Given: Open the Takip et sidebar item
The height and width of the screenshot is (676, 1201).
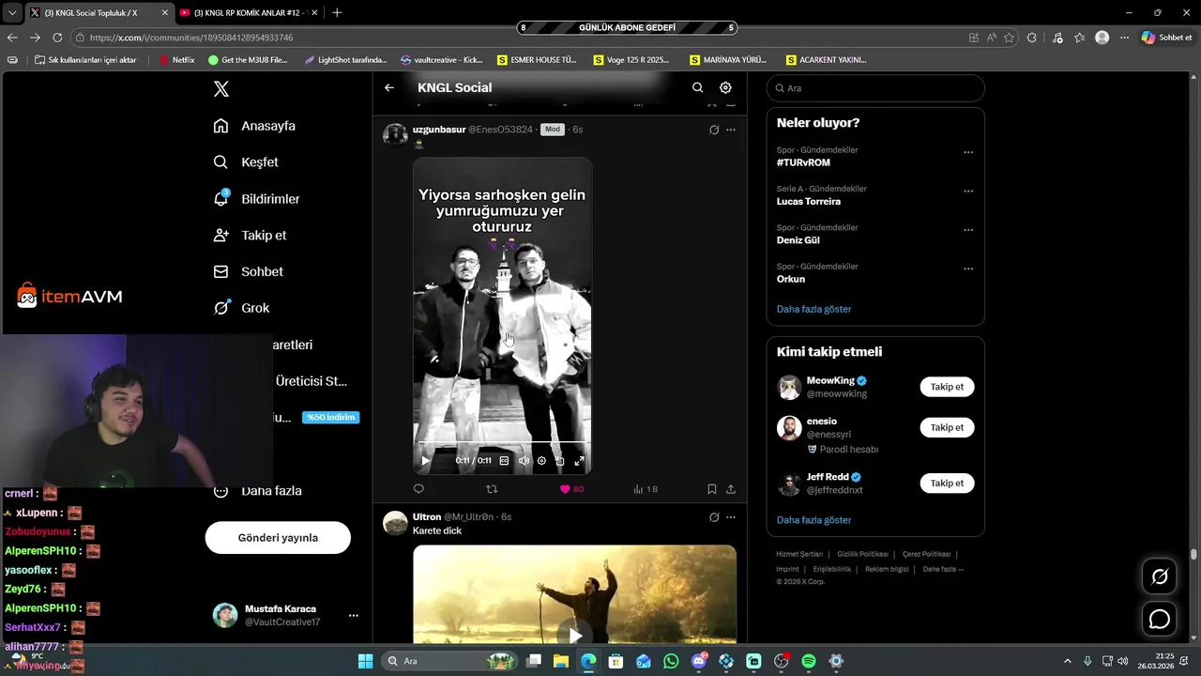Looking at the screenshot, I should [x=250, y=236].
